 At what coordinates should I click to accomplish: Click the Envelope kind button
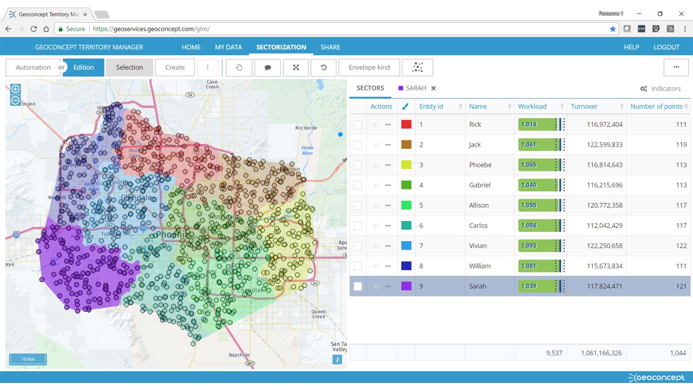click(369, 68)
